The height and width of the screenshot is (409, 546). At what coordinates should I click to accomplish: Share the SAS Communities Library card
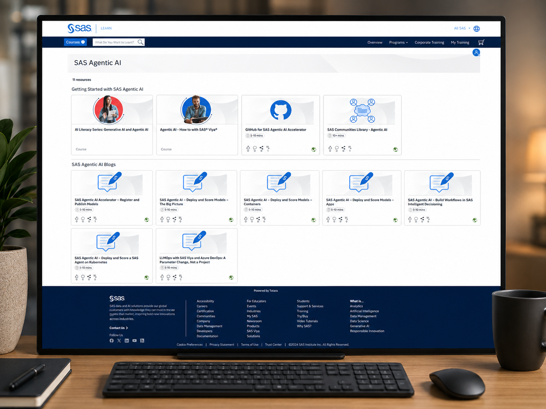tap(343, 148)
